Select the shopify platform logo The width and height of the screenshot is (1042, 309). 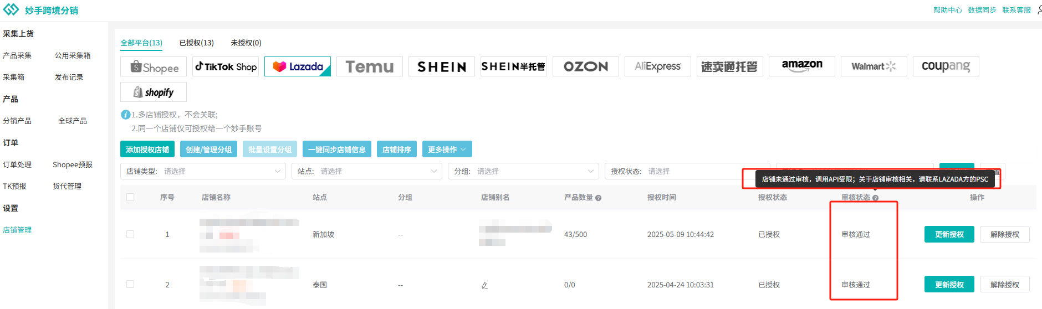[154, 92]
